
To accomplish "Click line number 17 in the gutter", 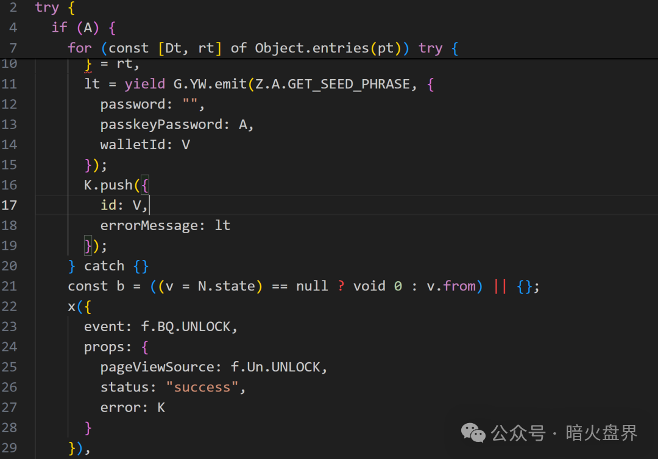I will (9, 205).
